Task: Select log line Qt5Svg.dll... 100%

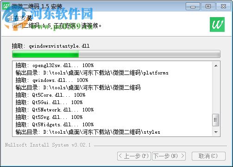Action: [49, 117]
